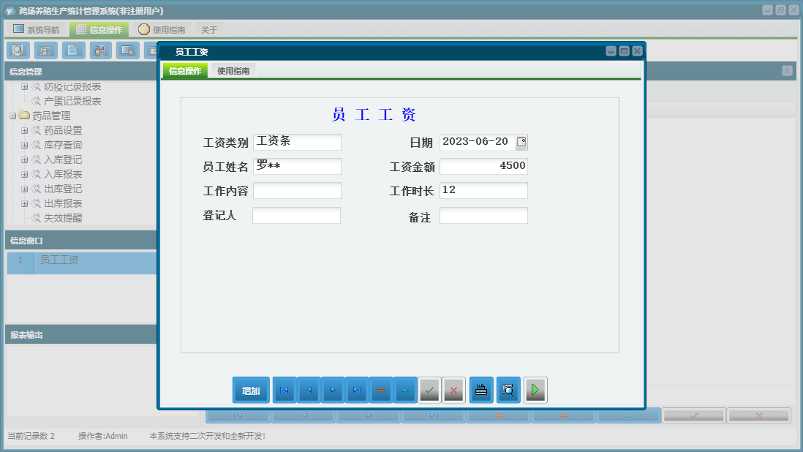803x452 pixels.
Task: Expand the 药品设置 tree node
Action: [x=25, y=130]
